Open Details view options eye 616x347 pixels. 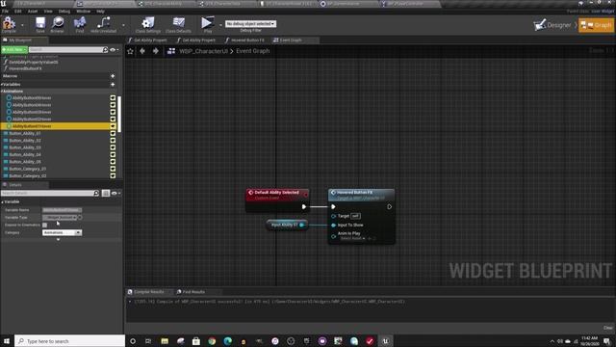tap(115, 193)
